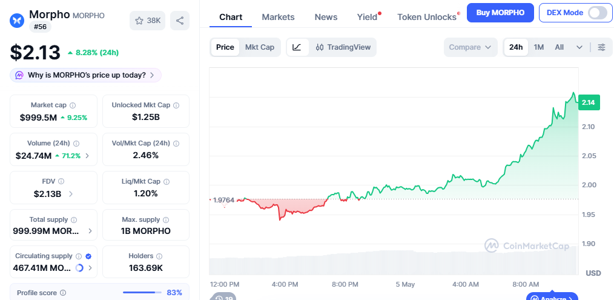Open the Markets tab
Screen dimensions: 614x300
pyautogui.click(x=278, y=17)
